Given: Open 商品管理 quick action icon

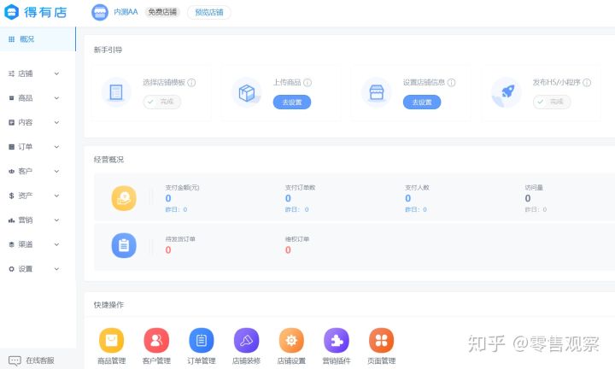Looking at the screenshot, I should (x=111, y=340).
